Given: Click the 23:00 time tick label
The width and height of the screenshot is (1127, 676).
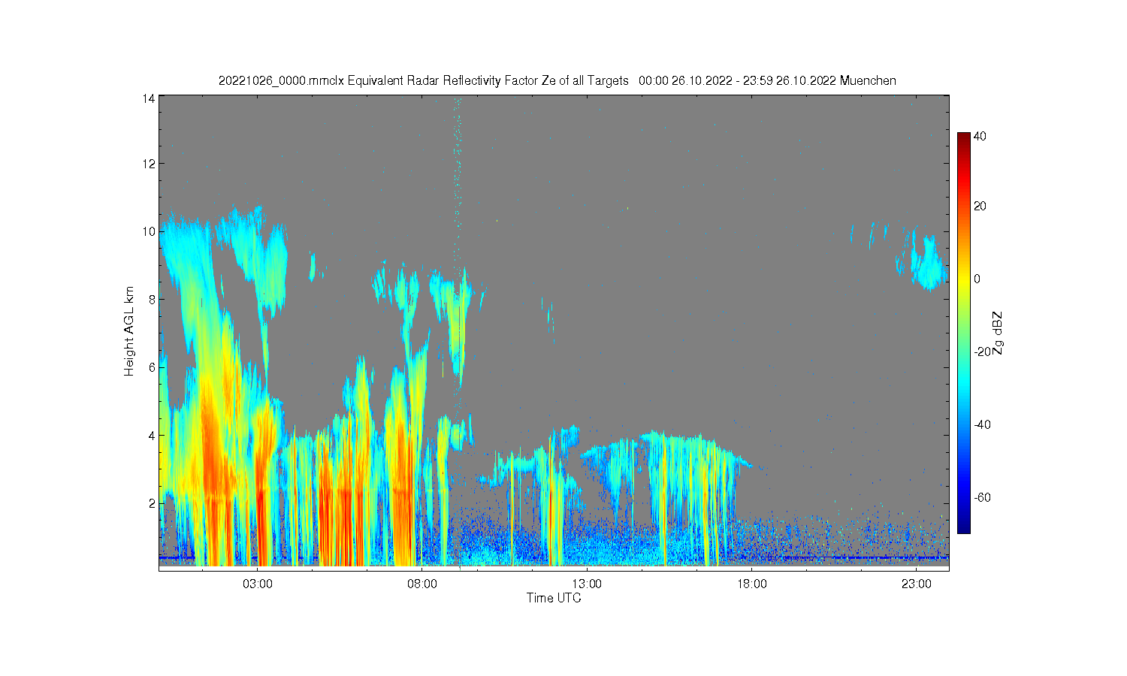Looking at the screenshot, I should [x=917, y=584].
